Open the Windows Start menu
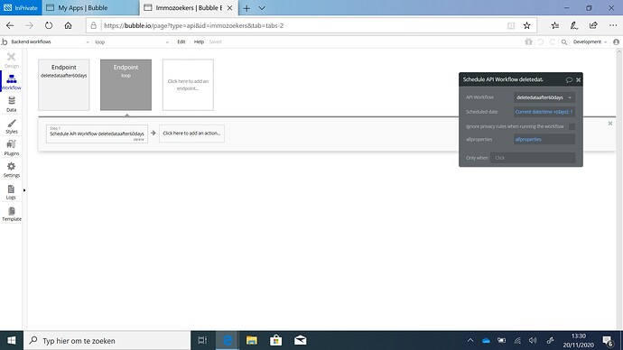This screenshot has height=350, width=623. point(12,340)
